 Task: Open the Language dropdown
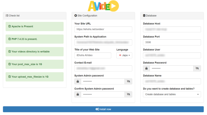pyautogui.click(x=124, y=55)
